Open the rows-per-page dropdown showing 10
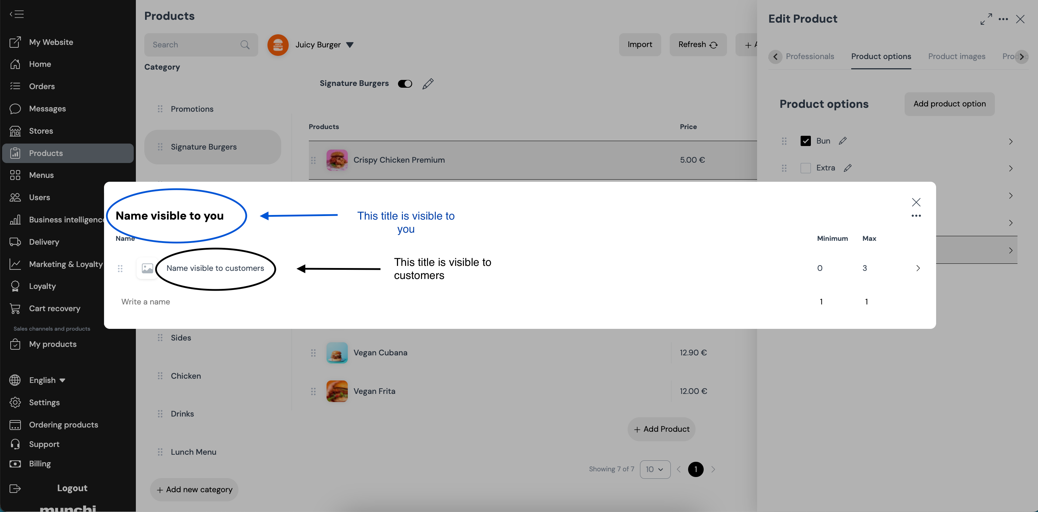The height and width of the screenshot is (512, 1038). [x=655, y=469]
